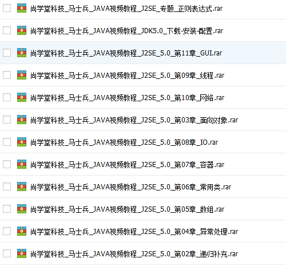This screenshot has width=286, height=270.
Task: Tick the checkbox next to 第11章_GUI.rar
Action: point(7,53)
